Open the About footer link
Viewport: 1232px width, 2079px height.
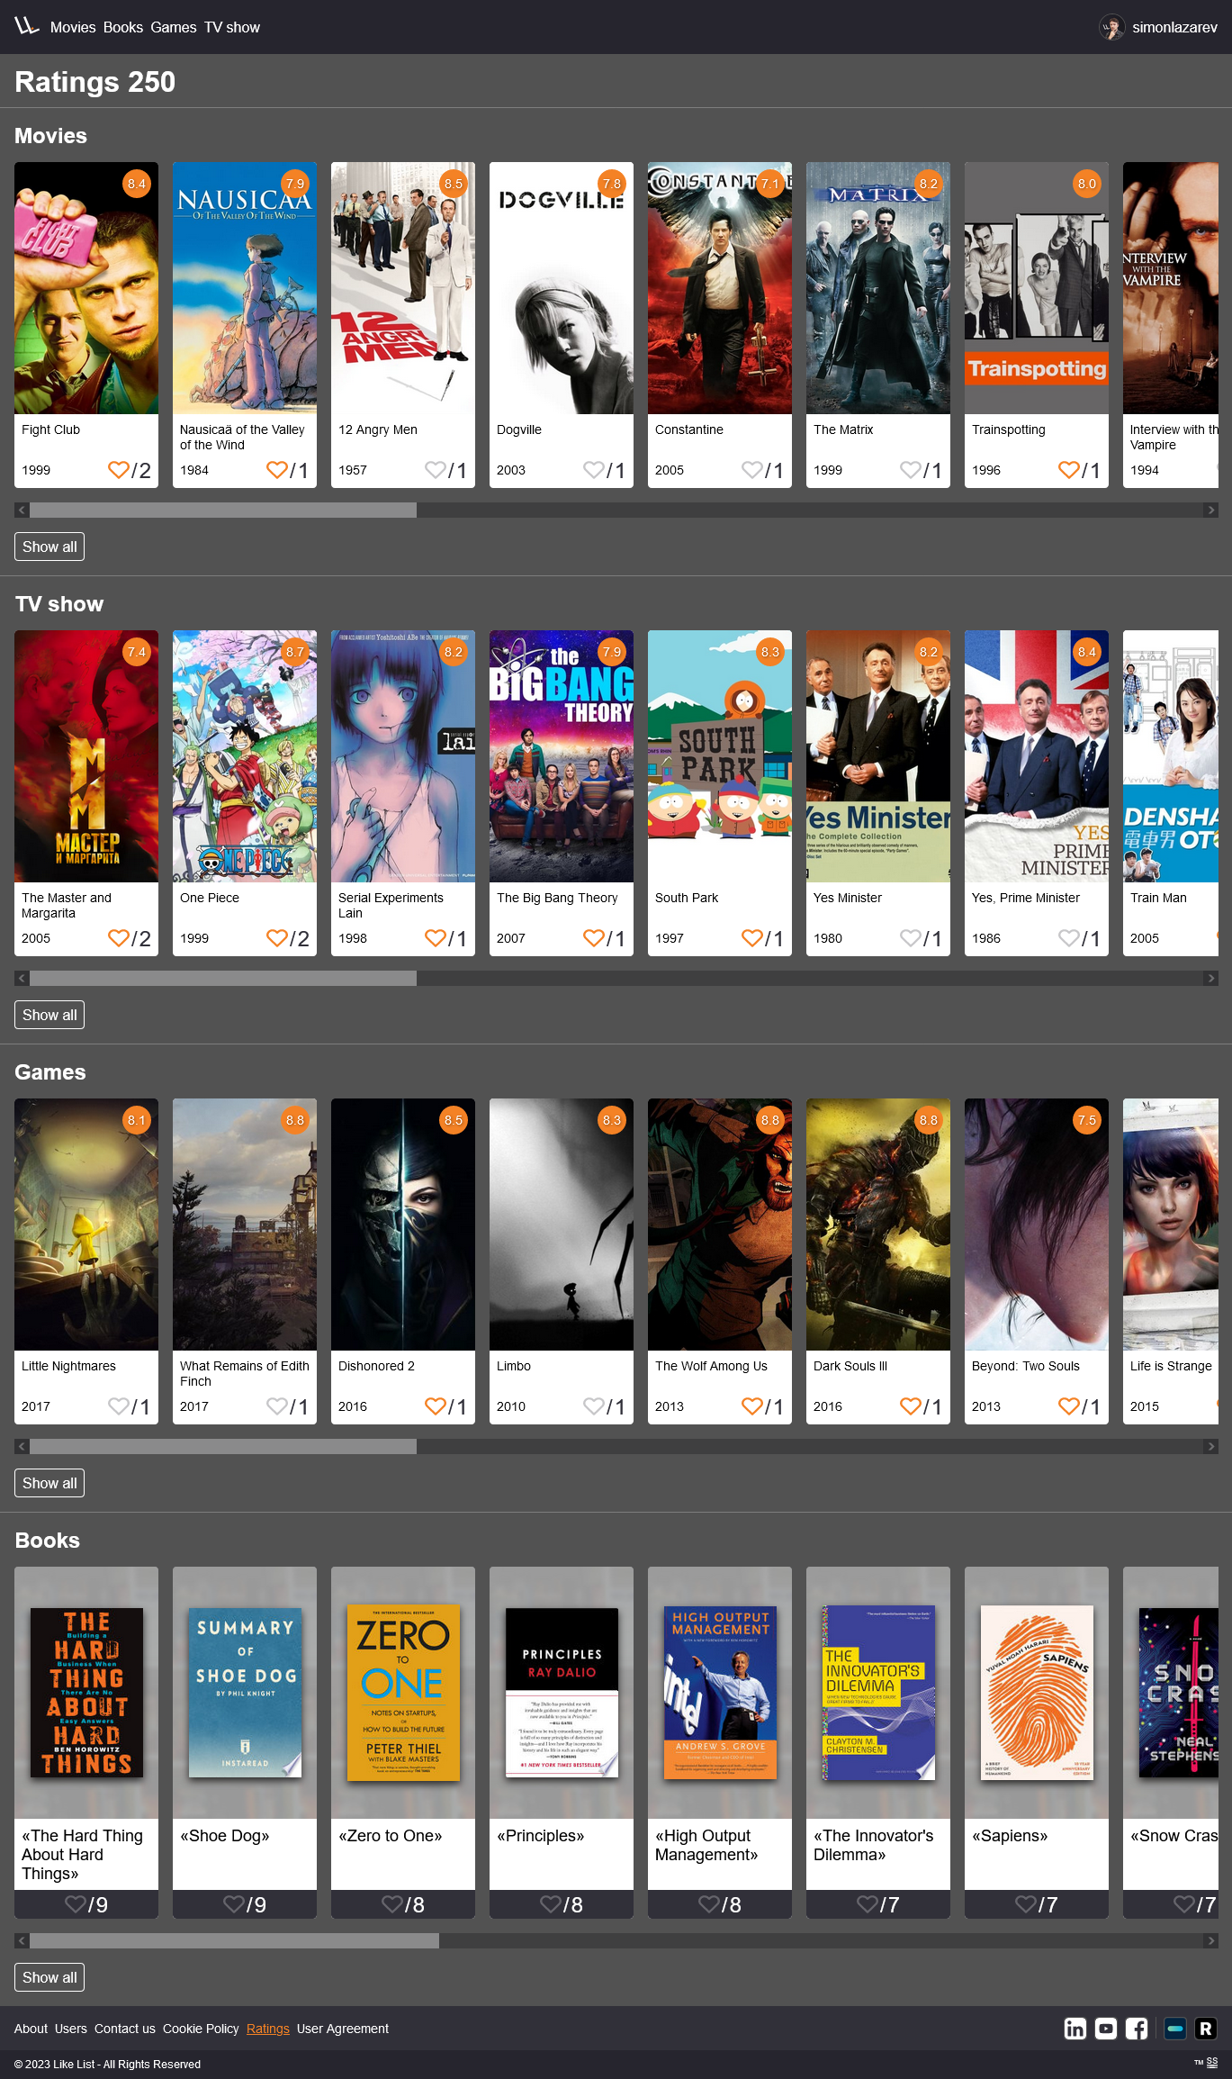tap(31, 2029)
